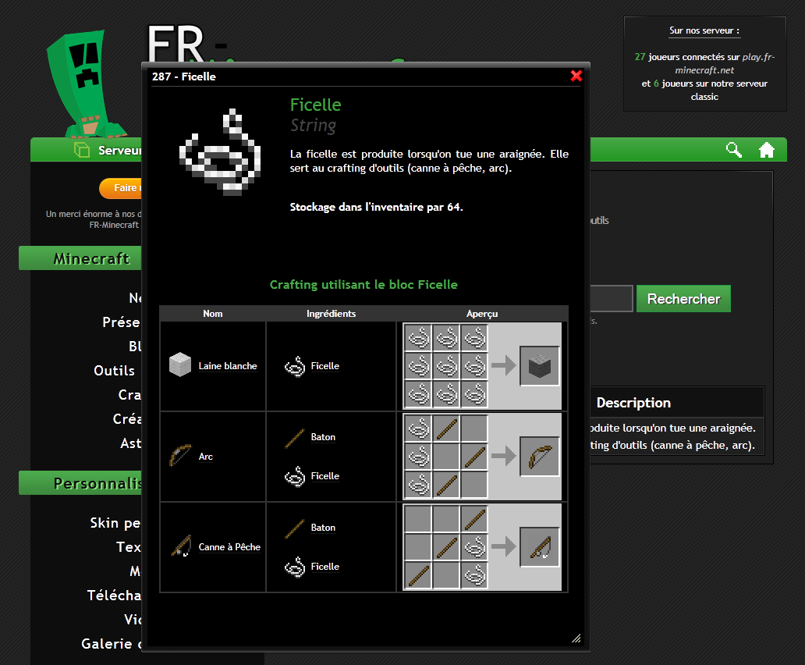
Task: Click the center stick slot in Canne à Pêche grid
Action: click(447, 546)
